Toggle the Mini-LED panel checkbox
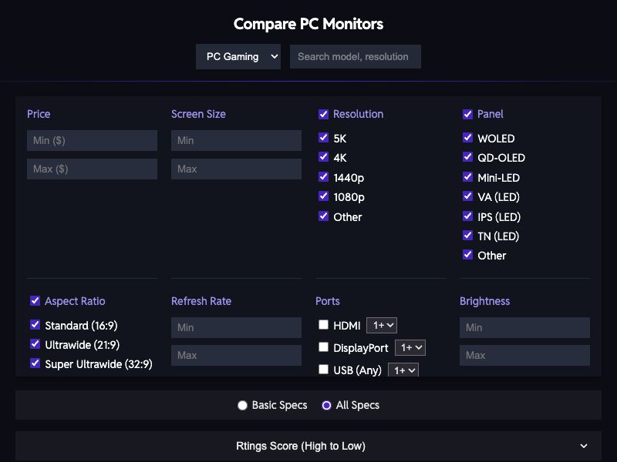Image resolution: width=617 pixels, height=462 pixels. pyautogui.click(x=467, y=177)
